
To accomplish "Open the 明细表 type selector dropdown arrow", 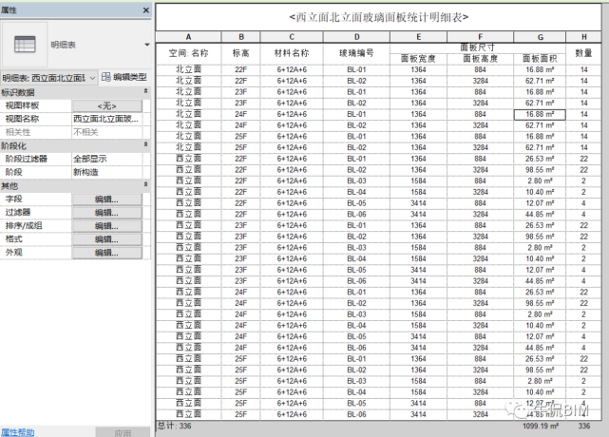I will point(147,45).
